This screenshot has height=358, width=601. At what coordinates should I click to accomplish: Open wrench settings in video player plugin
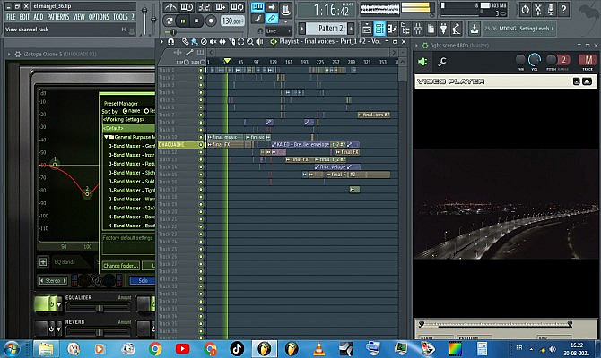(441, 62)
